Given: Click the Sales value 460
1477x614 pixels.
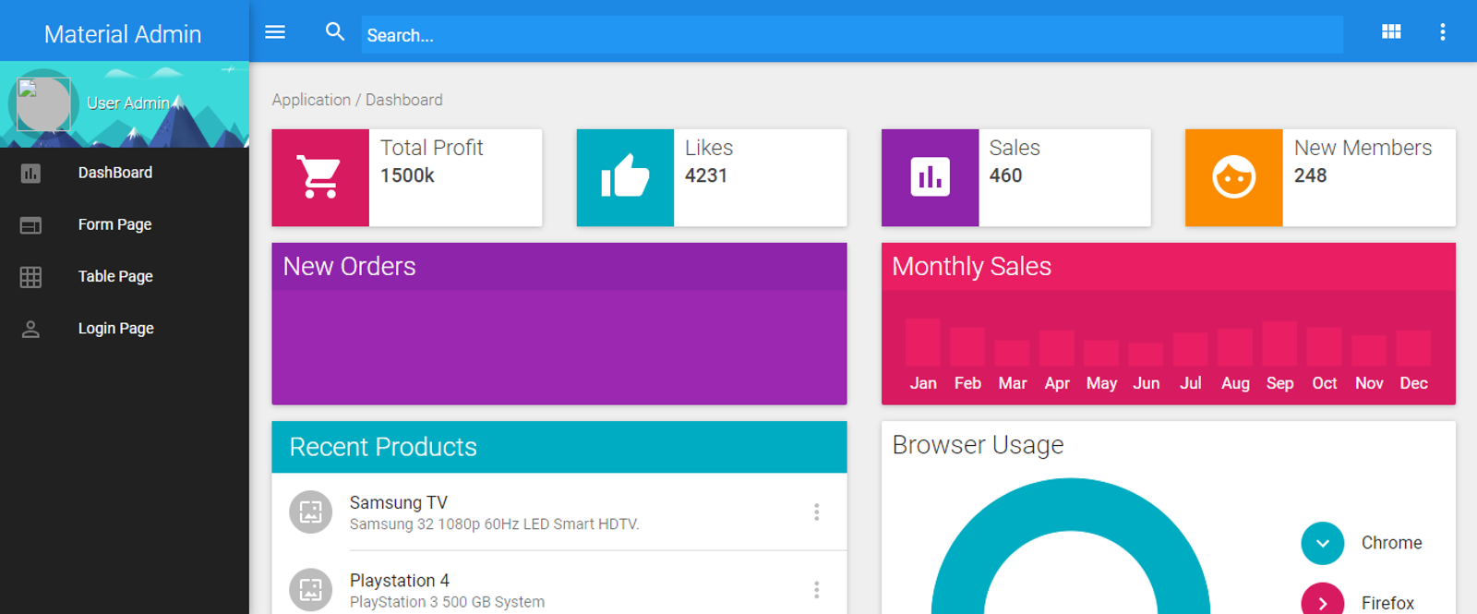Looking at the screenshot, I should click(x=1005, y=175).
